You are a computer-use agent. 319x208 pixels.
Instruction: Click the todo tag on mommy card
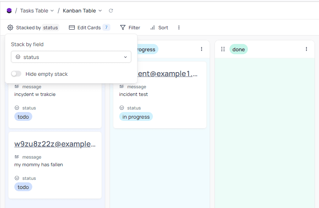23,187
